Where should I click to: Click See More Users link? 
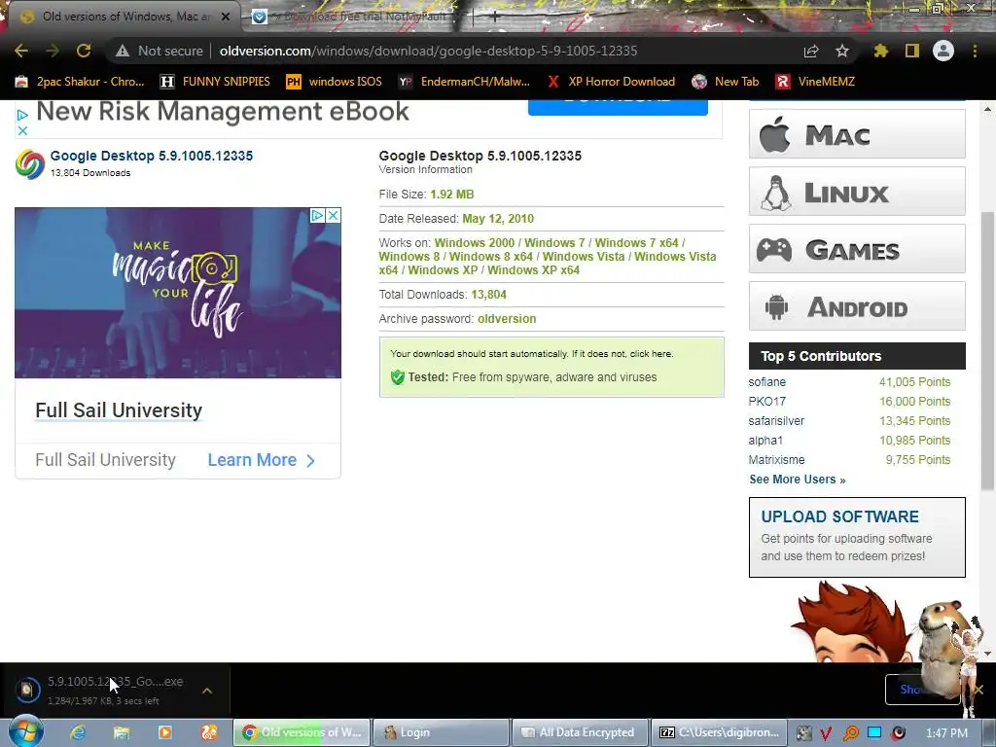click(798, 480)
